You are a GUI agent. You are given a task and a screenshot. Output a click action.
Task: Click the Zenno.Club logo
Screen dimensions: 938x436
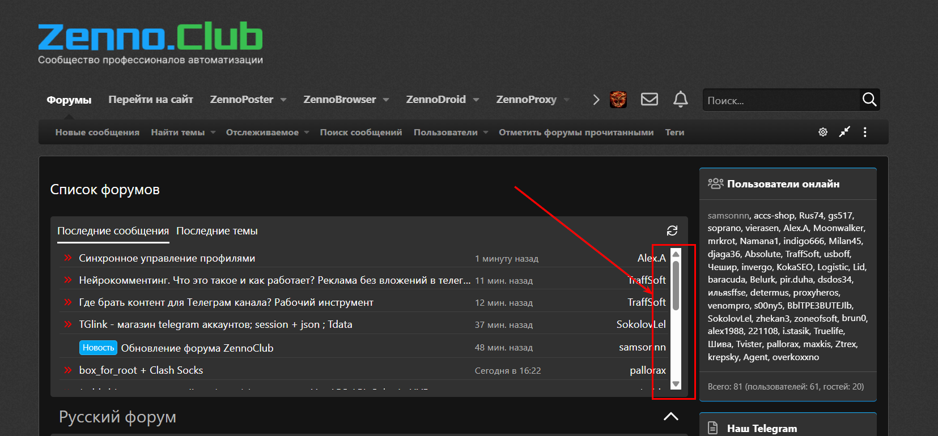point(150,44)
